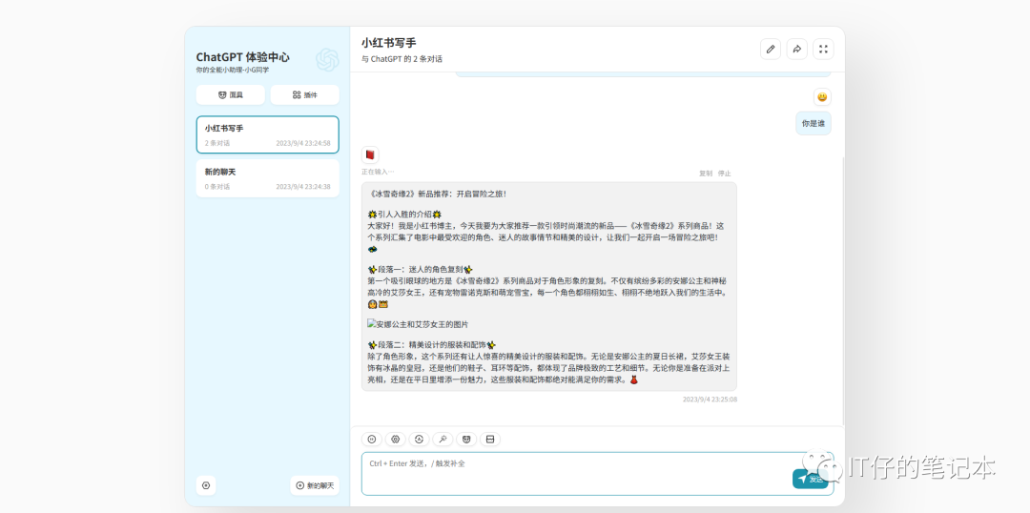Click the 复制 copy link above reply
The height and width of the screenshot is (513, 1030).
point(706,174)
